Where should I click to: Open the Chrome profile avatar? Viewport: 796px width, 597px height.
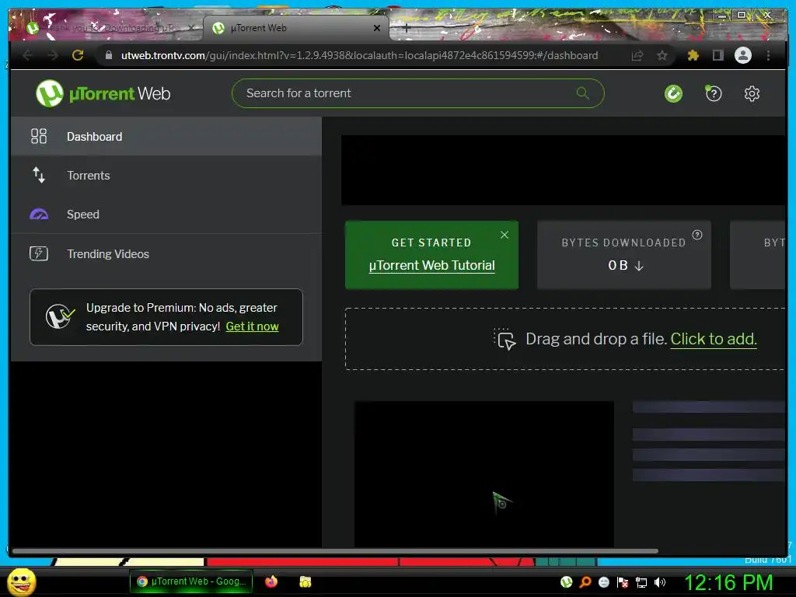tap(743, 55)
